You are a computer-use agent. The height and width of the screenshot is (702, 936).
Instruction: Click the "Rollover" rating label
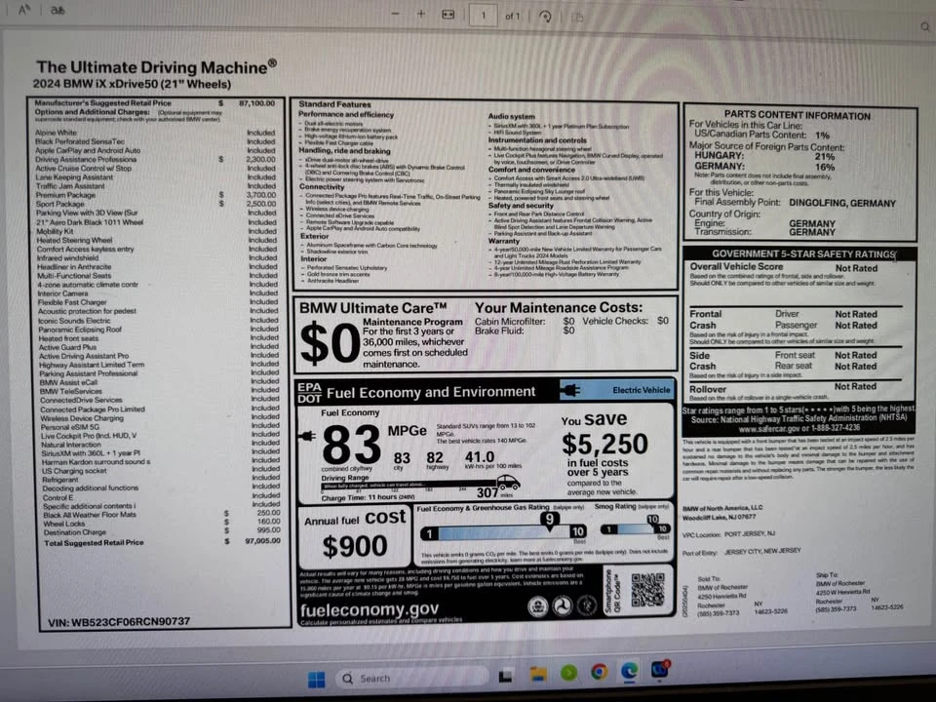tap(708, 389)
